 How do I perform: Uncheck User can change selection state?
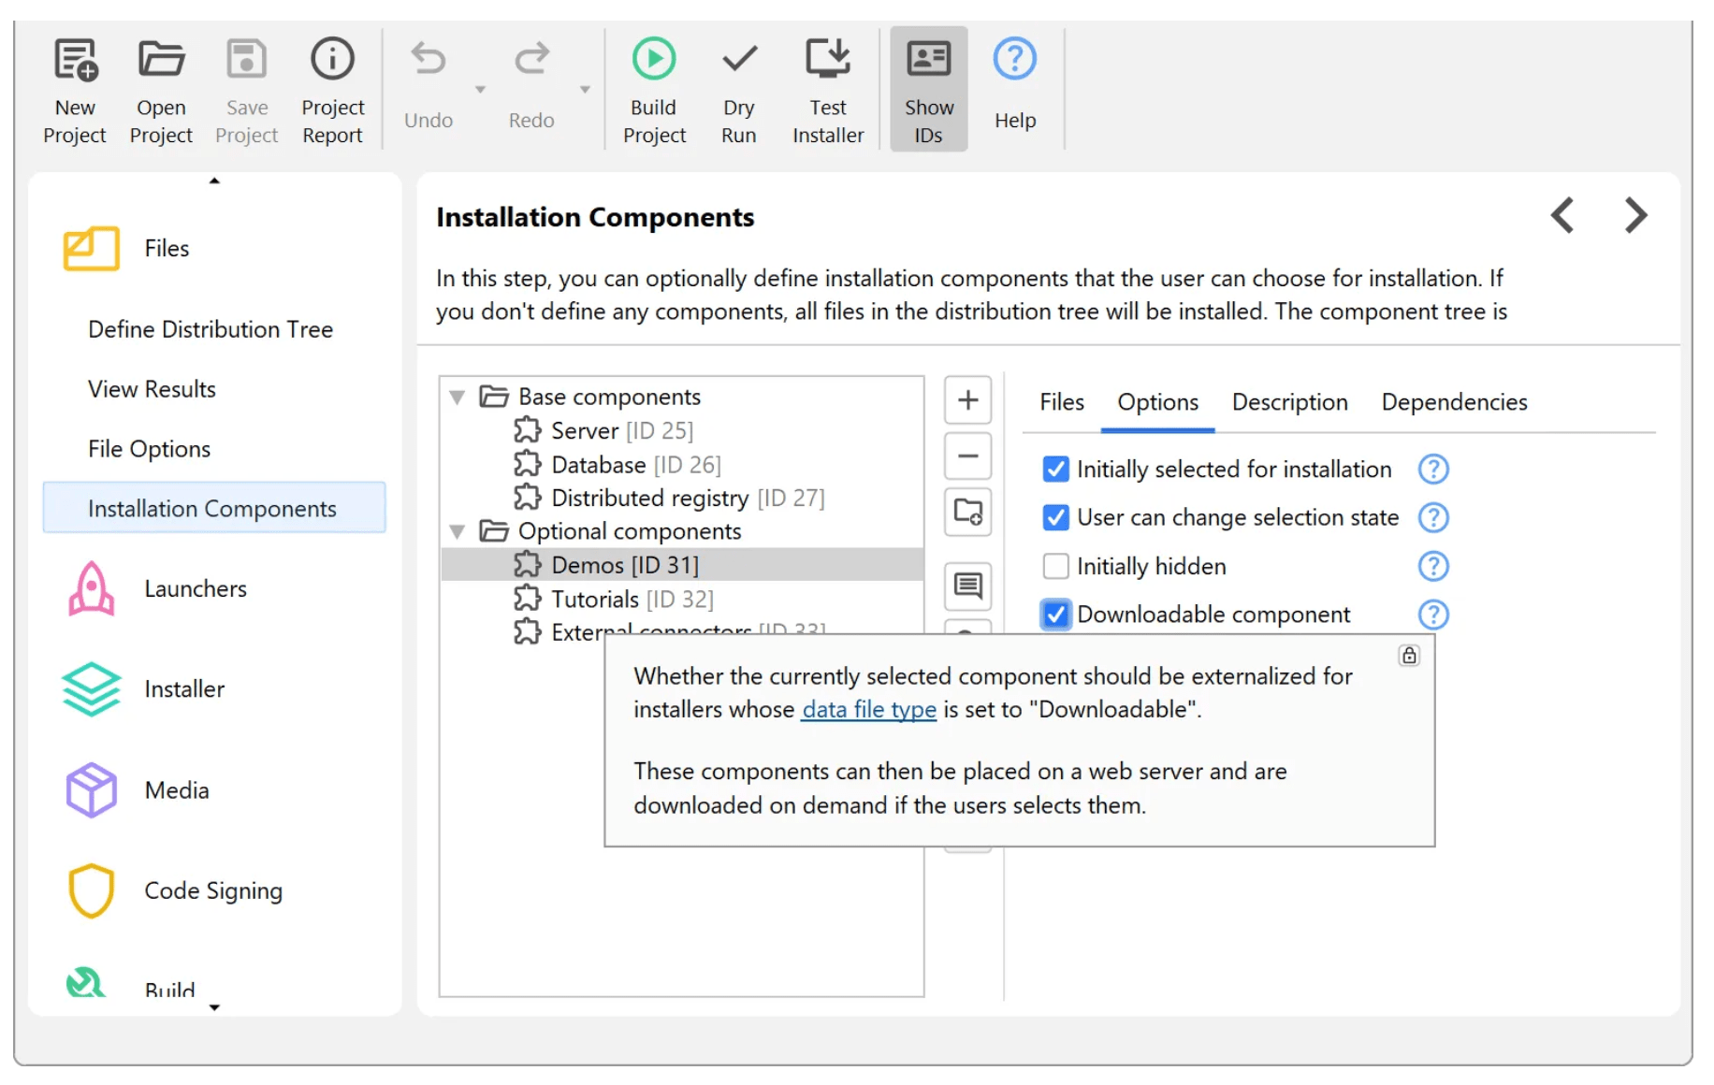1056,518
